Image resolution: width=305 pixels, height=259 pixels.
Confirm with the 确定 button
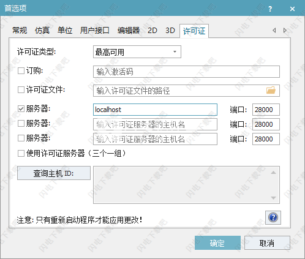tap(217, 243)
